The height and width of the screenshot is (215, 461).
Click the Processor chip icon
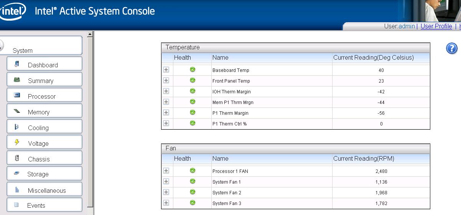coord(17,95)
